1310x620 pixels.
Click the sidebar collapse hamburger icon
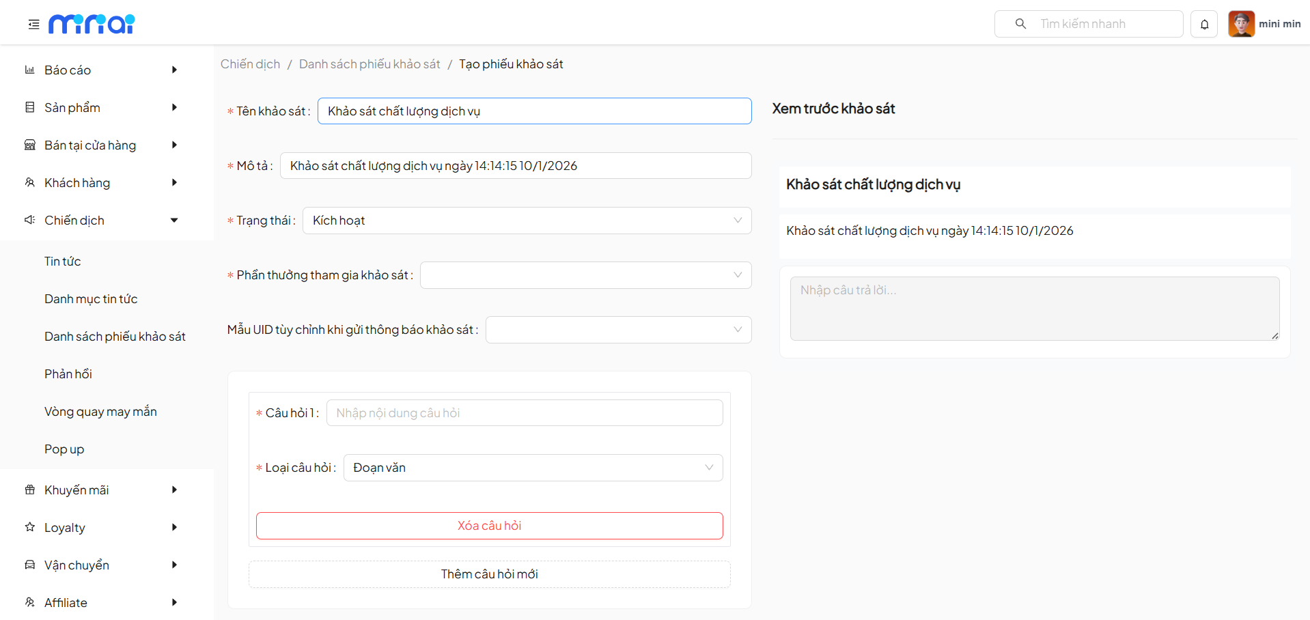(x=33, y=25)
